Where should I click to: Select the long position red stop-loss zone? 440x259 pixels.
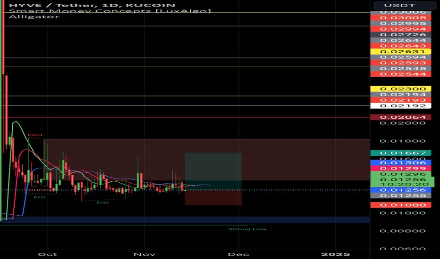[x=213, y=198]
